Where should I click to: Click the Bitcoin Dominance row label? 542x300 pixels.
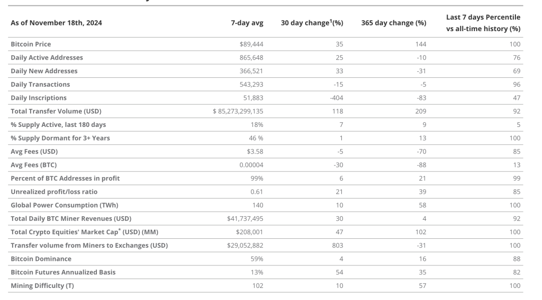[x=41, y=259]
